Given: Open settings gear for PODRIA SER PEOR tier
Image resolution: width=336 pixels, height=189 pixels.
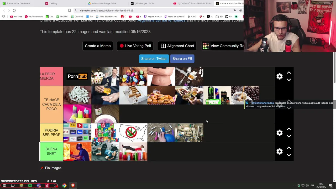Looking at the screenshot, I should tap(280, 133).
